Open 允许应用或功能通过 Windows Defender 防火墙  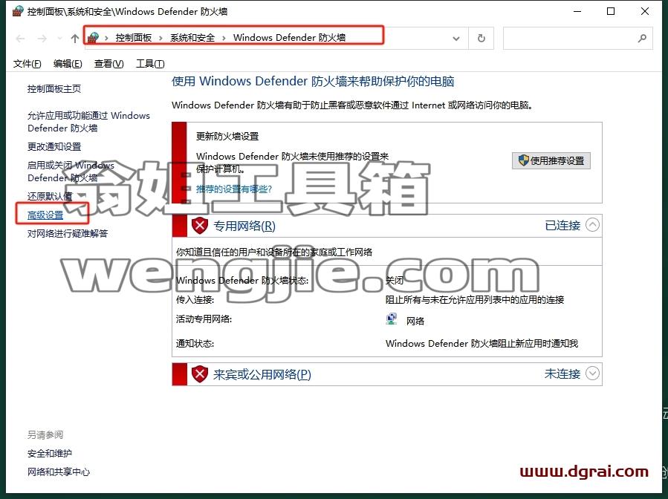(x=88, y=122)
